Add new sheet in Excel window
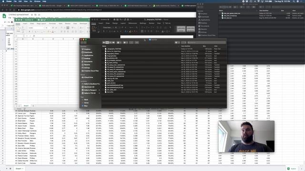The image size is (305, 171). 33,106
